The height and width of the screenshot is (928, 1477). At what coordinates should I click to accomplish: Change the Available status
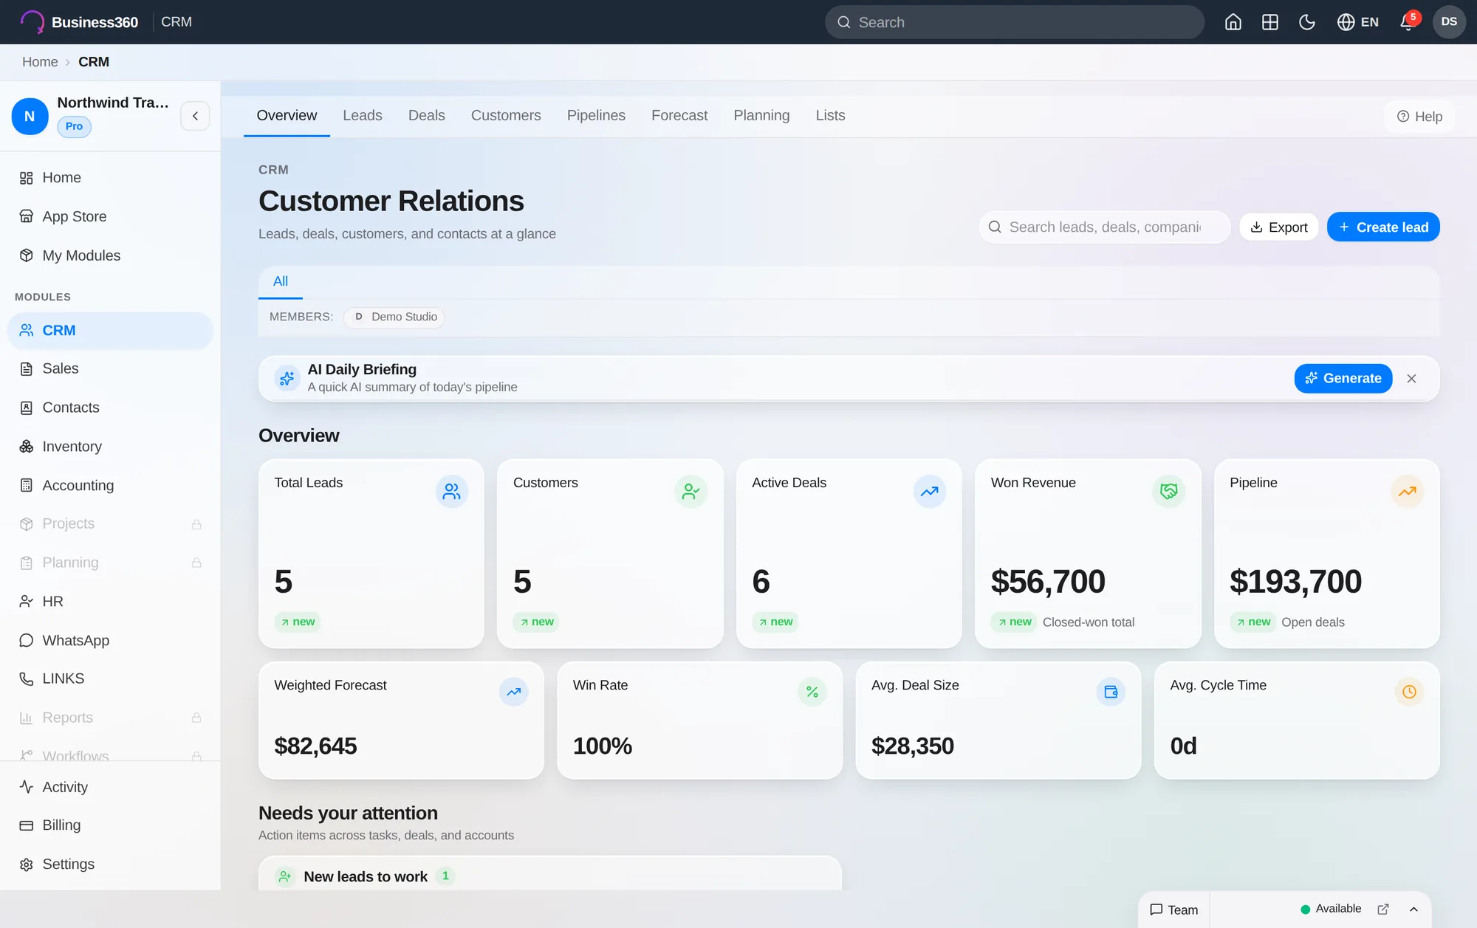click(x=1331, y=909)
